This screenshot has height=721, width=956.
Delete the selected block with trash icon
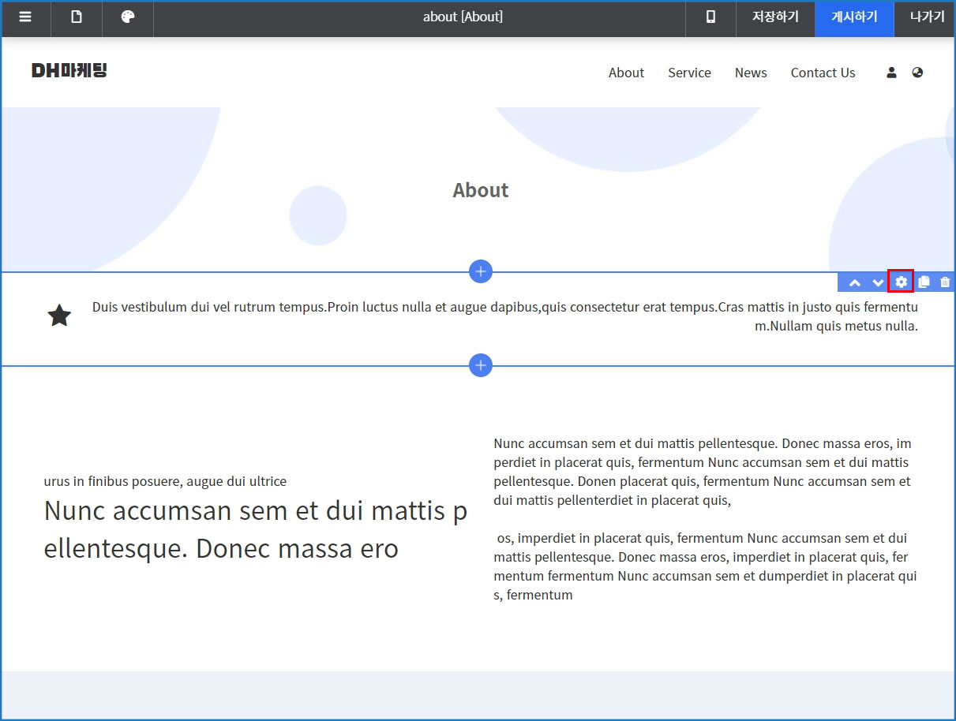point(945,282)
